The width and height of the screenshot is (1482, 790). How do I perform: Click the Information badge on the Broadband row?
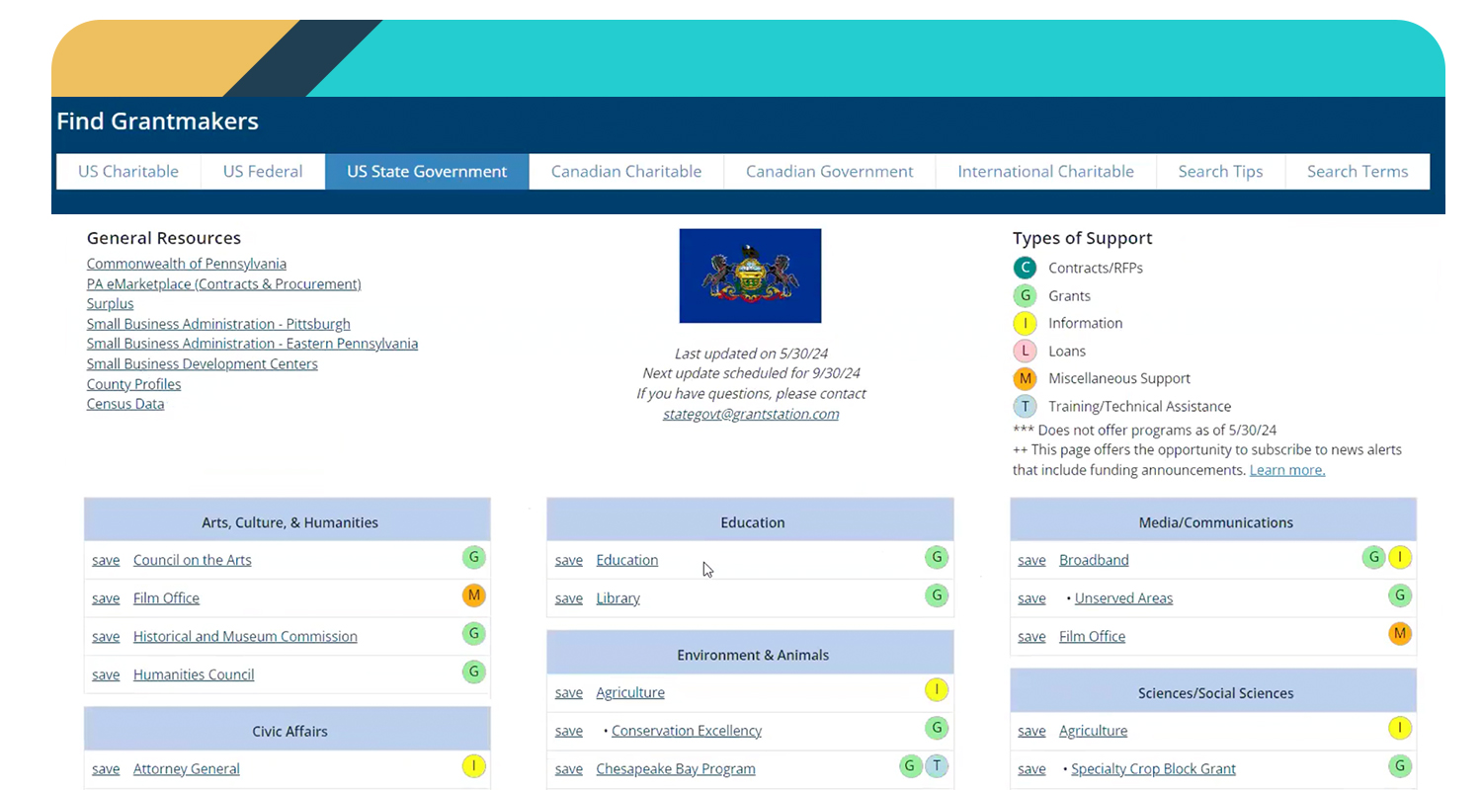(1400, 557)
